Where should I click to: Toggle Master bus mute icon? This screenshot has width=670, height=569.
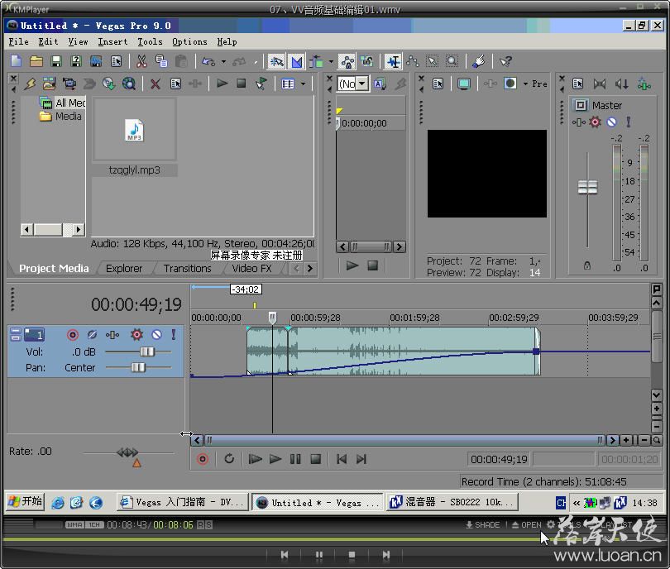tap(611, 122)
